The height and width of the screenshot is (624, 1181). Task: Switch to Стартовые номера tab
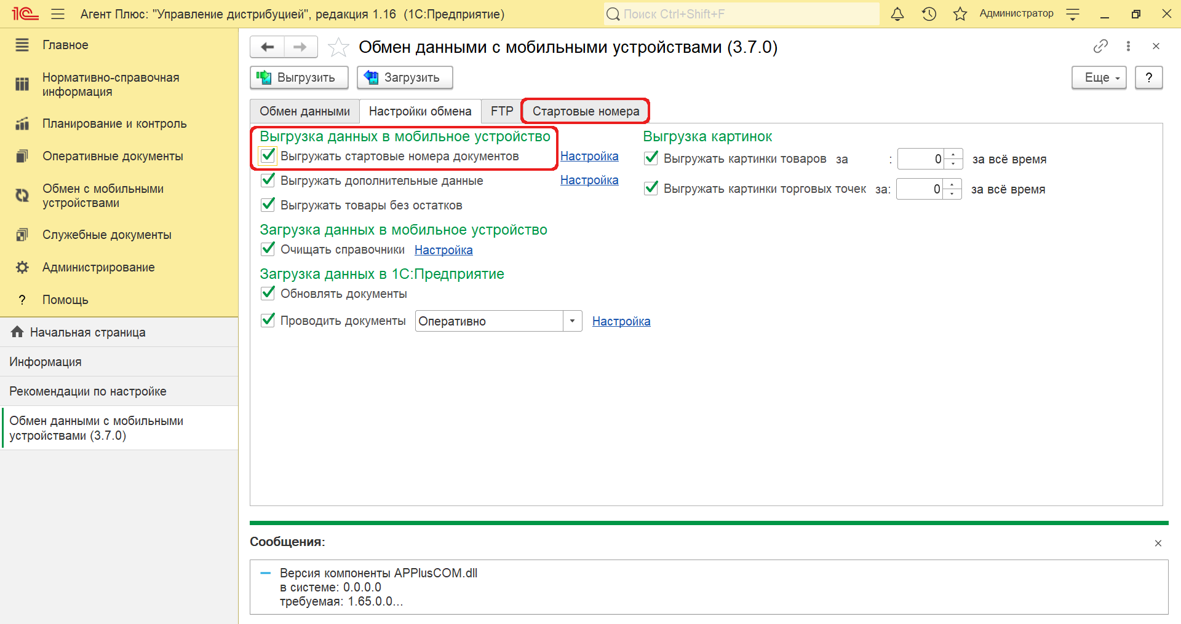click(586, 111)
